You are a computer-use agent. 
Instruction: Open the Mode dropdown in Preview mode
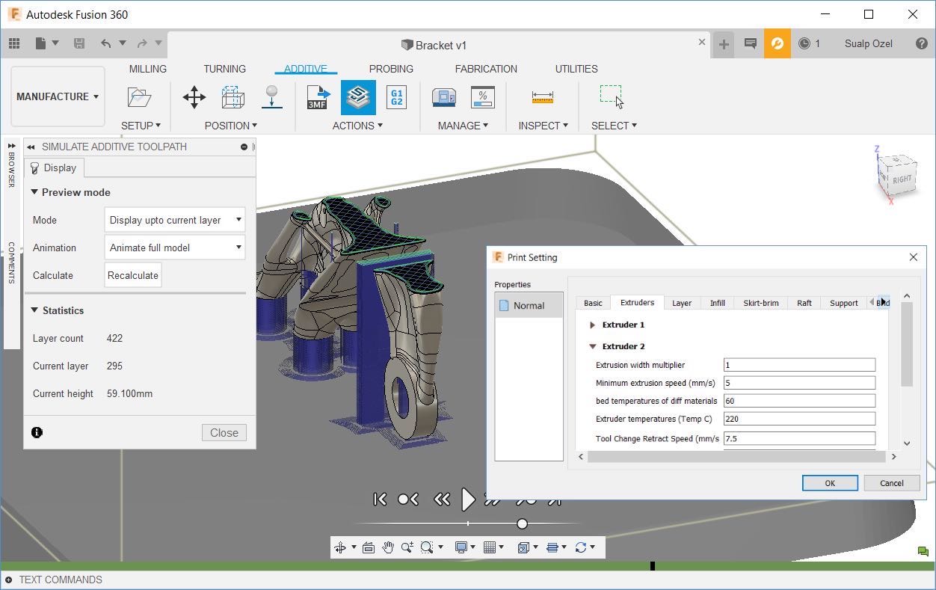tap(175, 220)
